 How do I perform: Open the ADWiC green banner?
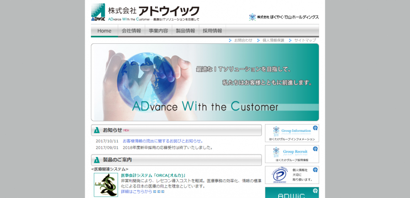click(292, 193)
